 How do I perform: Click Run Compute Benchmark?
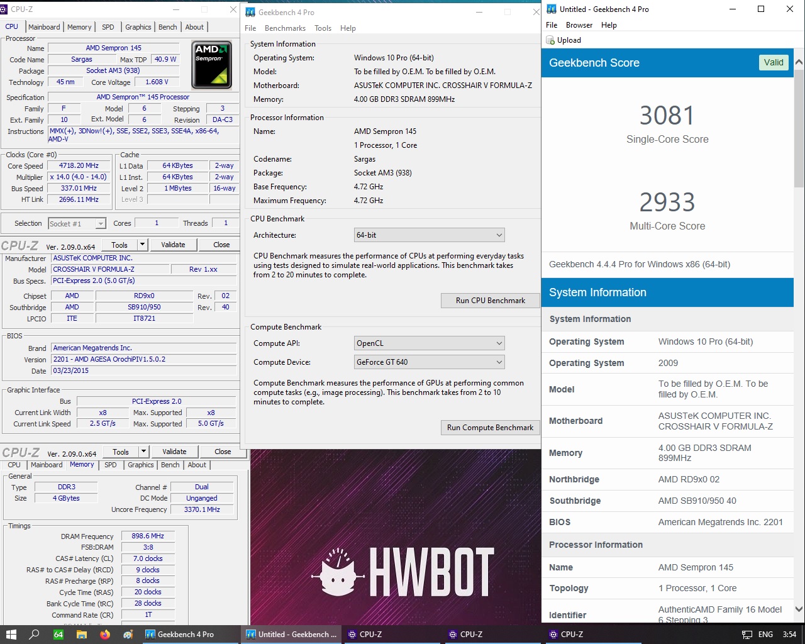[x=490, y=427]
